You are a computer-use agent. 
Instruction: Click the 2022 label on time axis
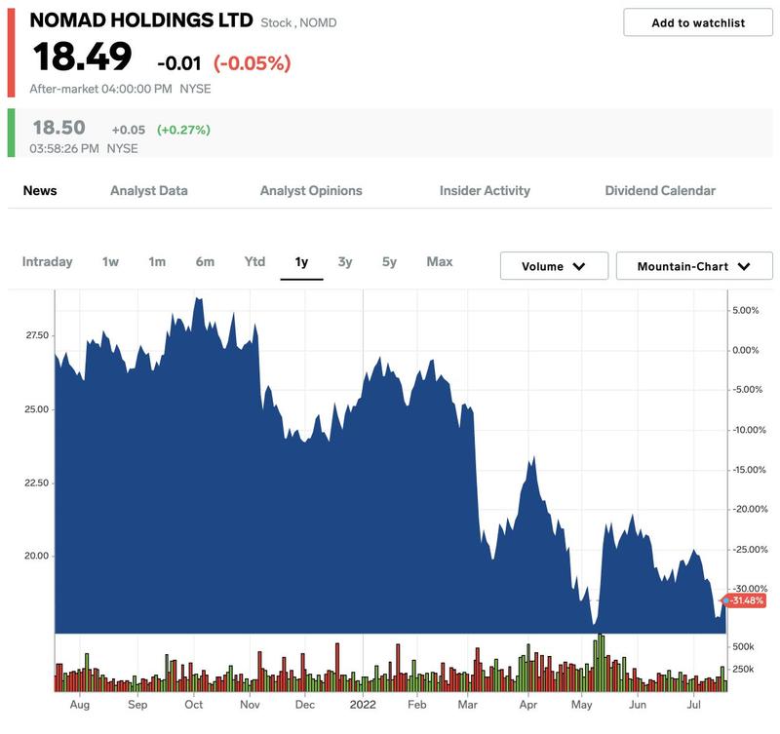pos(363,705)
